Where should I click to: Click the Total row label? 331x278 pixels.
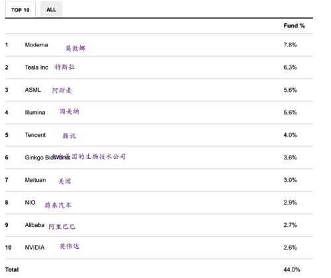[x=12, y=269]
